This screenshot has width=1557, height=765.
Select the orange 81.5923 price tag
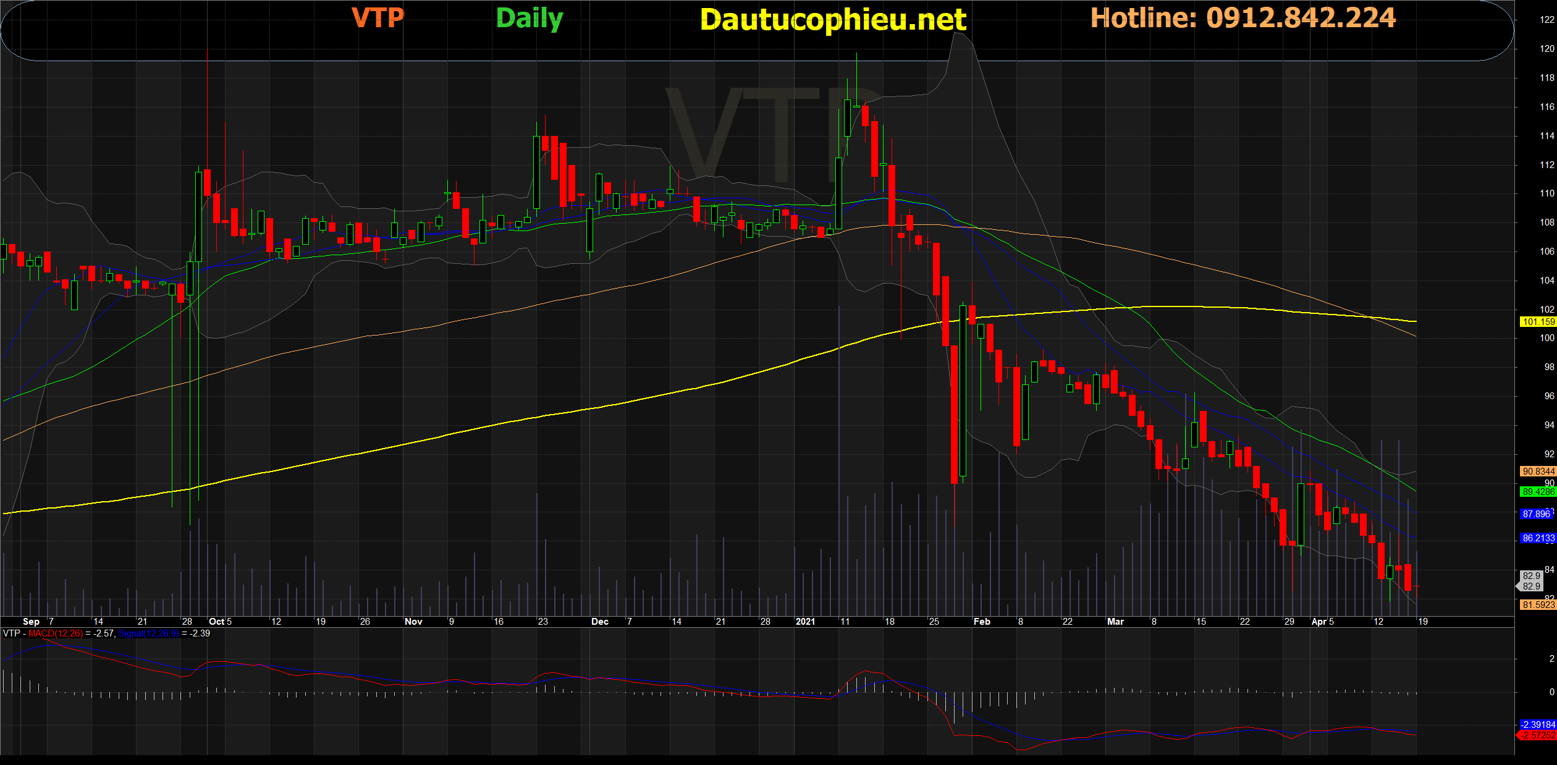[1538, 605]
